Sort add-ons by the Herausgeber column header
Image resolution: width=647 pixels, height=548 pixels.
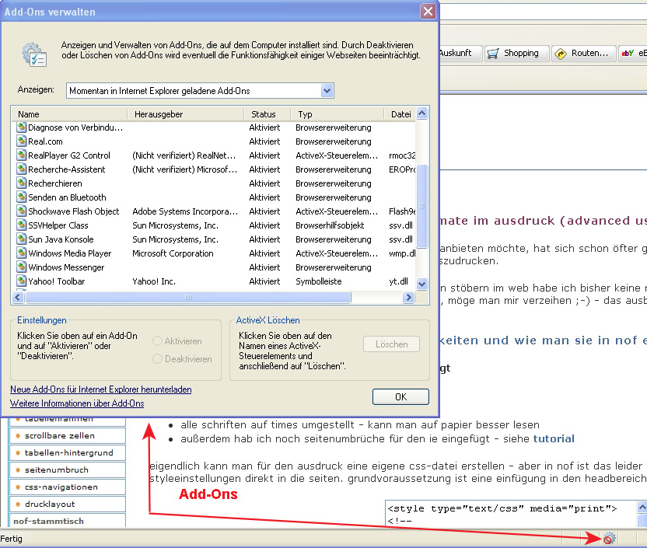pos(185,114)
